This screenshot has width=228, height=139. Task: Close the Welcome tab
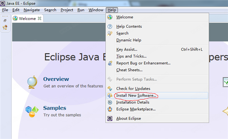40,18
